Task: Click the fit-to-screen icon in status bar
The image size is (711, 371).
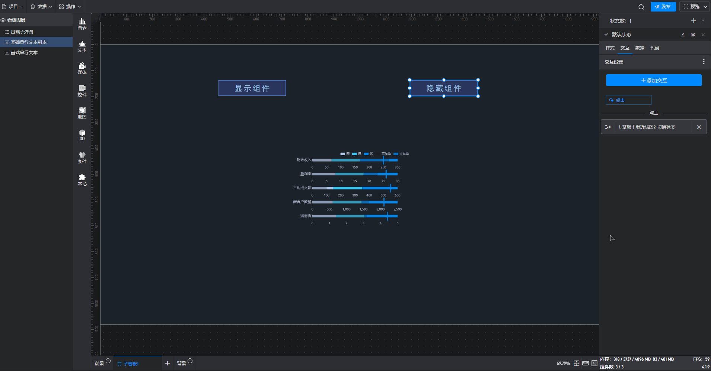Action: (x=576, y=363)
